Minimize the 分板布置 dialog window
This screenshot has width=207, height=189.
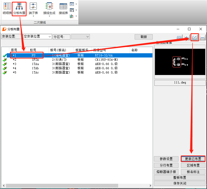click(x=178, y=29)
